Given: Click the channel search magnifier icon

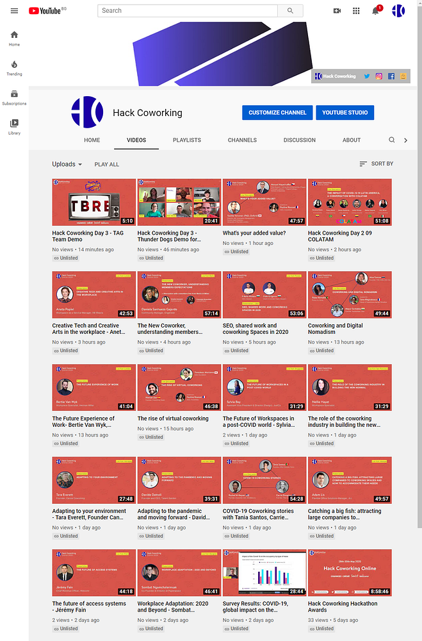Looking at the screenshot, I should [x=392, y=140].
